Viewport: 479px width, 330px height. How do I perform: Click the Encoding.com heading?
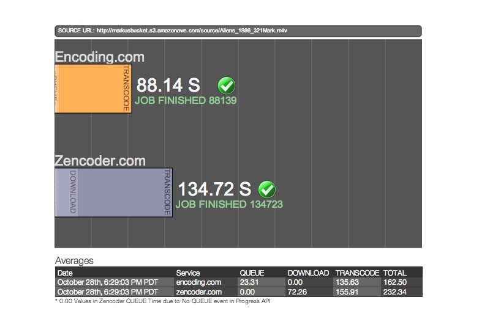click(x=100, y=57)
